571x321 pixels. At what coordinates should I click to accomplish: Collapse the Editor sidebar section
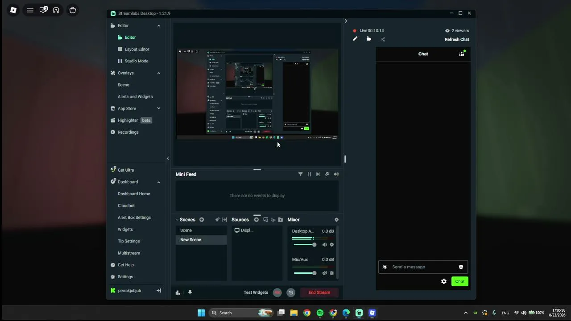pyautogui.click(x=158, y=26)
